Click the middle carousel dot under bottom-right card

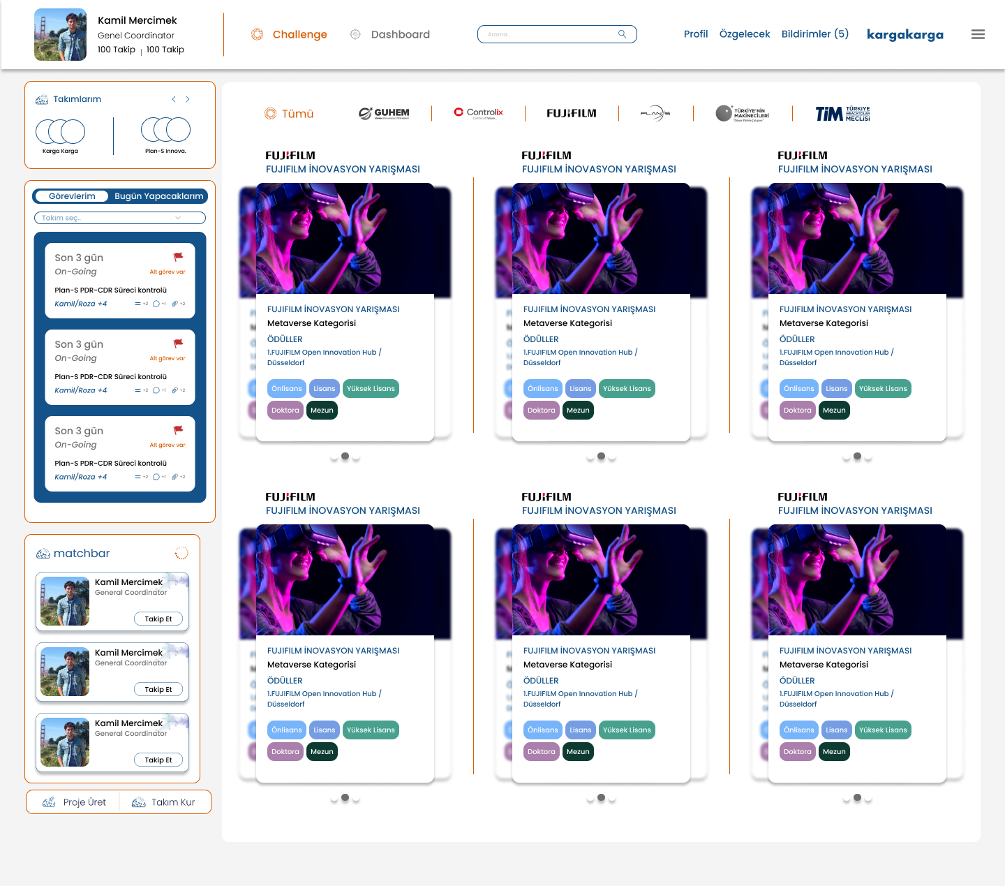(x=857, y=797)
